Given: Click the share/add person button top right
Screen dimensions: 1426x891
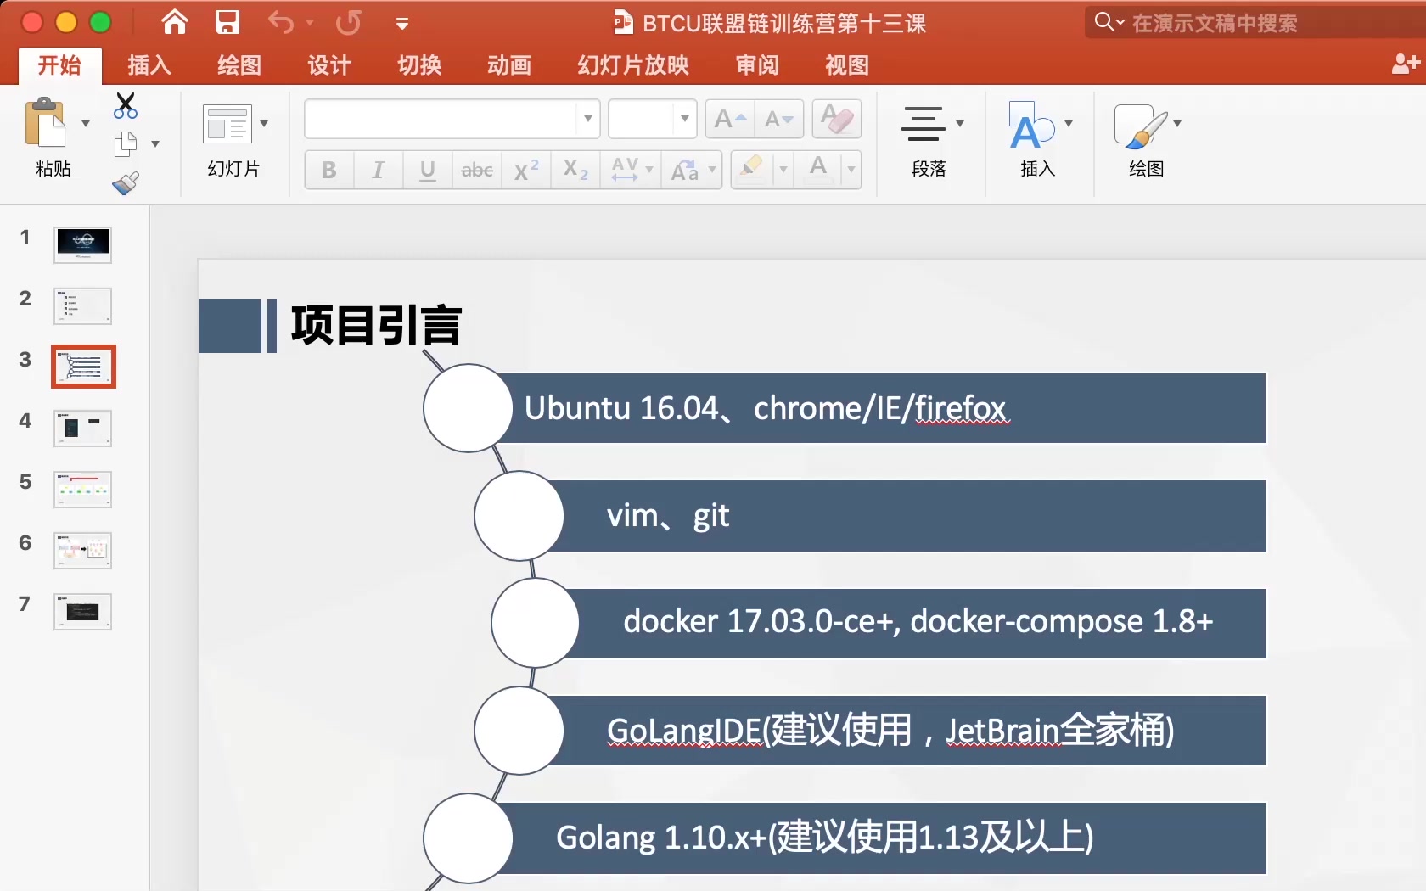Looking at the screenshot, I should pyautogui.click(x=1405, y=64).
